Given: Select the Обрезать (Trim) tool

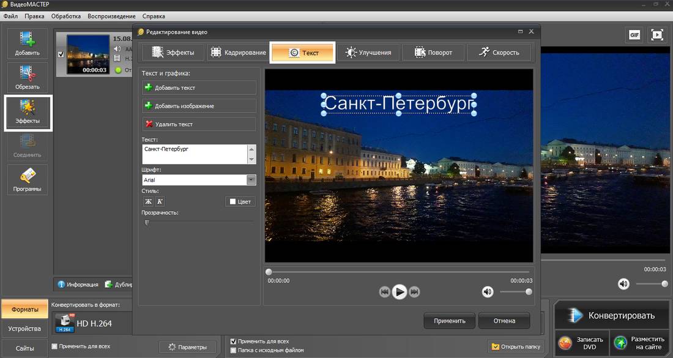Looking at the screenshot, I should pos(28,76).
